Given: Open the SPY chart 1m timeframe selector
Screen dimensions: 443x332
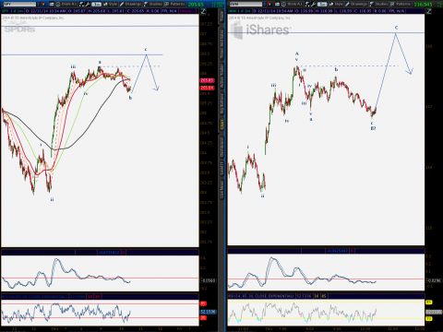Looking at the screenshot, I should [x=97, y=4].
